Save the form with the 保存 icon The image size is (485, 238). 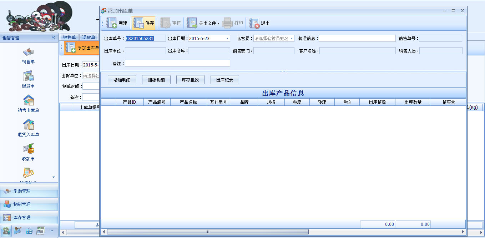(x=138, y=23)
